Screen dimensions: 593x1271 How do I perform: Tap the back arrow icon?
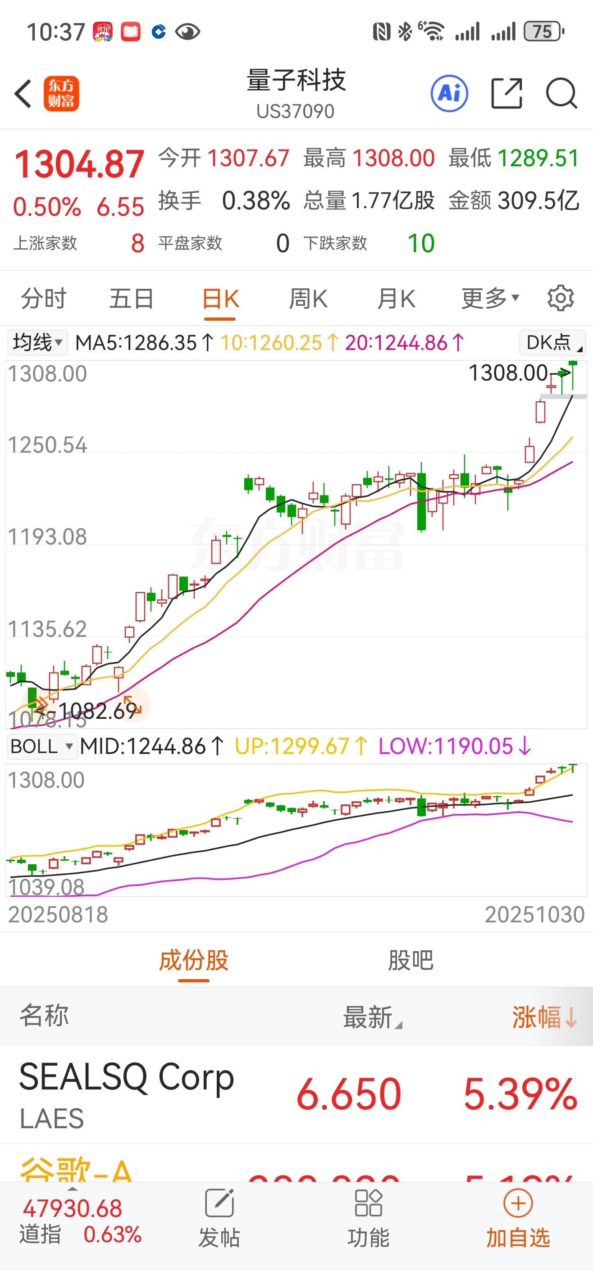coord(23,93)
